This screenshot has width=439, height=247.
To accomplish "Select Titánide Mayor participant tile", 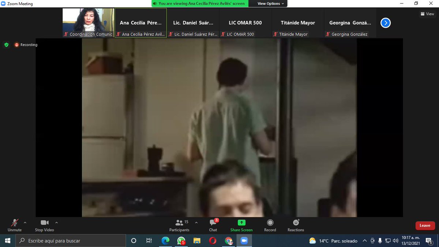I will tap(298, 23).
